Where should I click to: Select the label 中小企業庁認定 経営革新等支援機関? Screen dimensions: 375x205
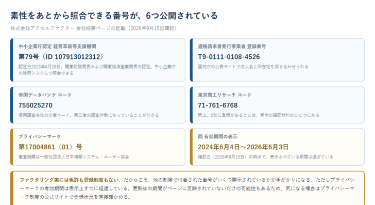[57, 46]
